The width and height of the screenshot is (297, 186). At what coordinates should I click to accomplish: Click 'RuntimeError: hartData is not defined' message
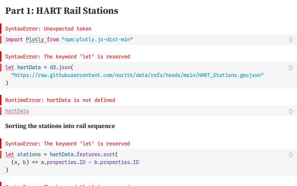[x=60, y=100]
